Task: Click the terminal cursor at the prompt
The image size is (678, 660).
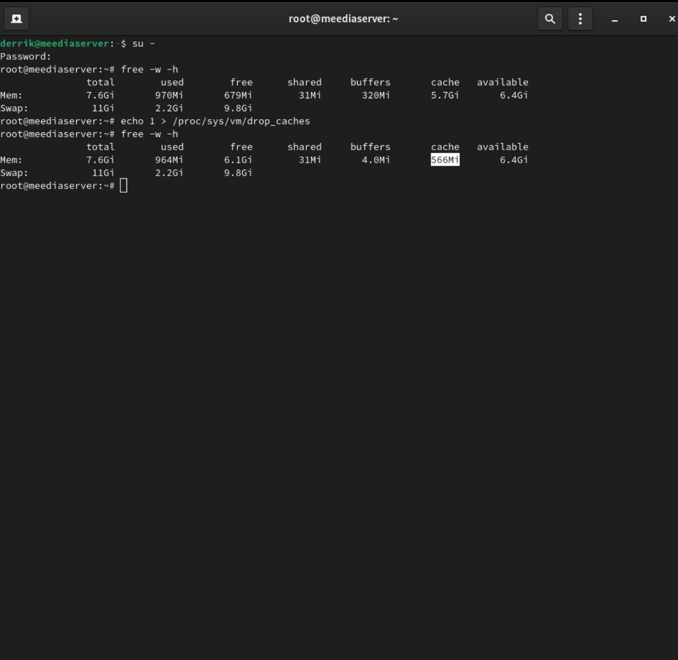Action: (124, 185)
